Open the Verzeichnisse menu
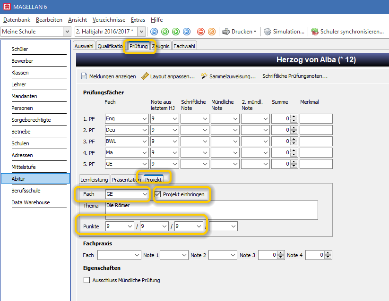This screenshot has height=301, width=389. coord(109,20)
